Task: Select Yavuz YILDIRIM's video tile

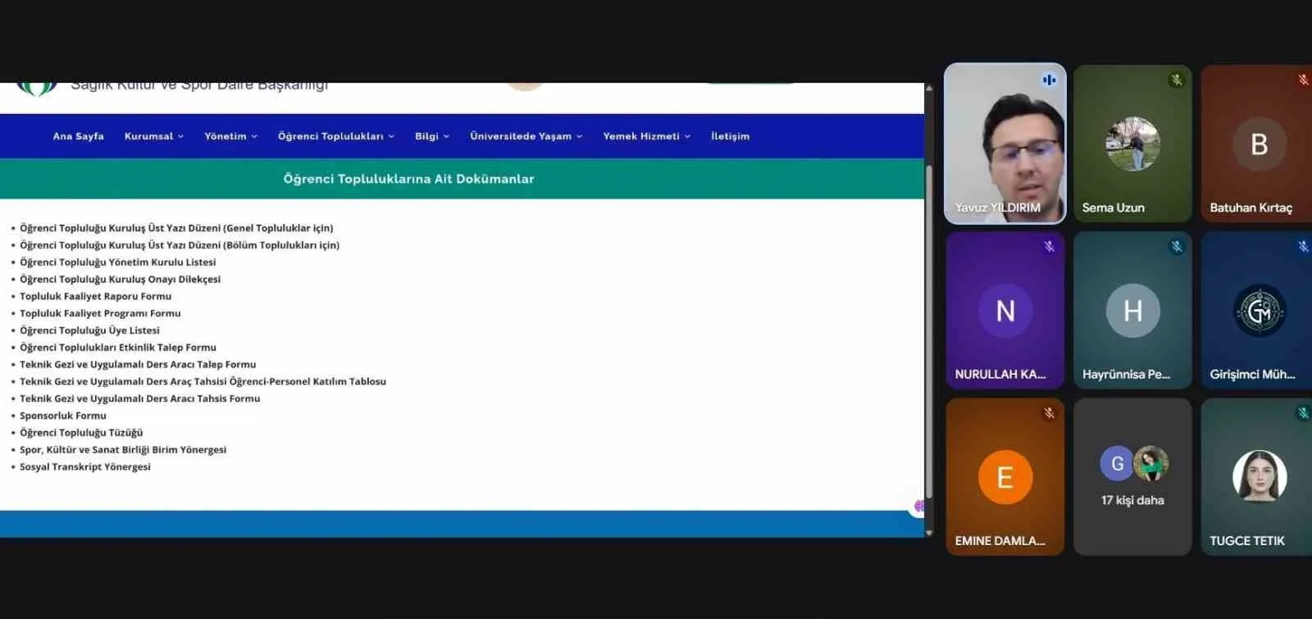Action: pyautogui.click(x=1005, y=143)
